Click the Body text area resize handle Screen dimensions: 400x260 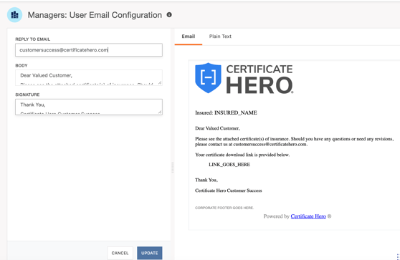click(160, 82)
